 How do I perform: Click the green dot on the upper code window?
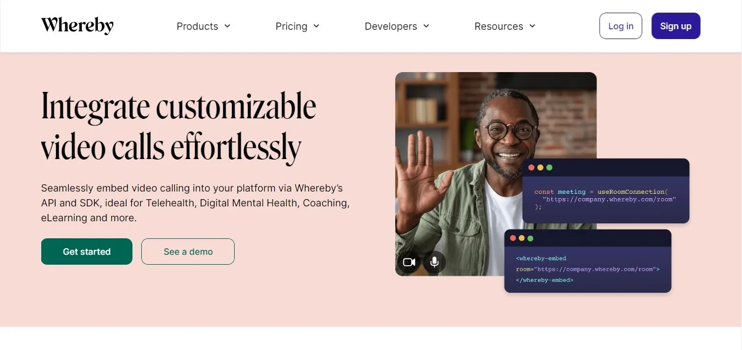coord(549,167)
